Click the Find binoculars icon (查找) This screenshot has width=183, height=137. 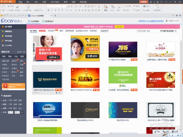click(x=144, y=6)
